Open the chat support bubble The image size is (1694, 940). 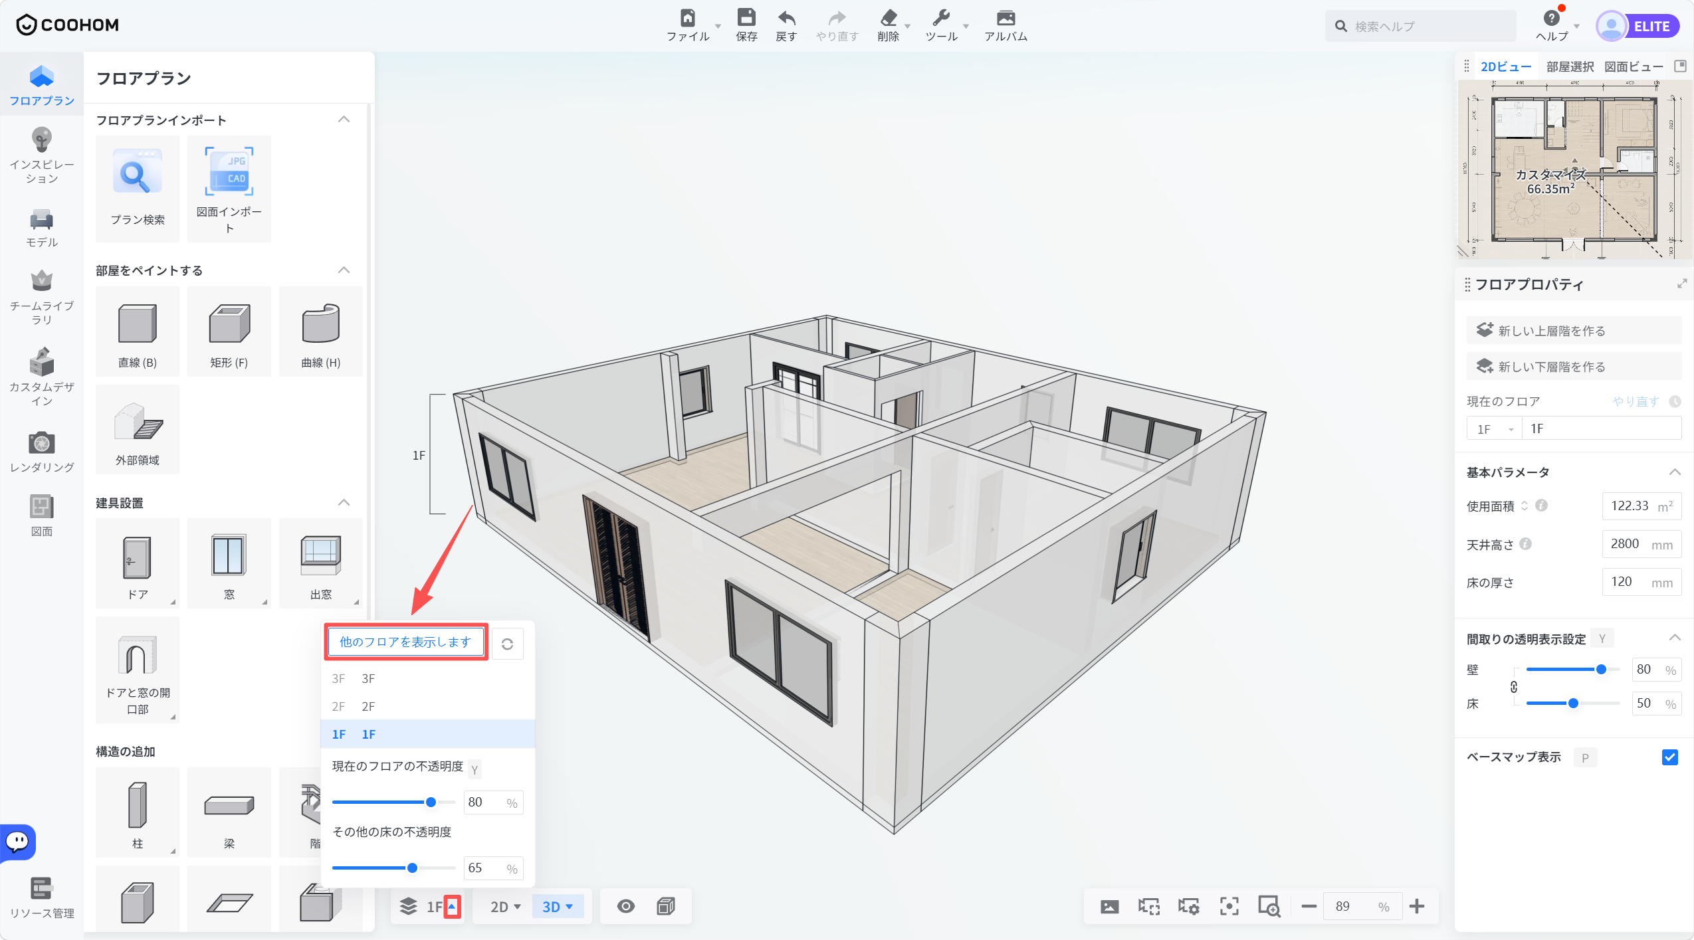coord(17,842)
